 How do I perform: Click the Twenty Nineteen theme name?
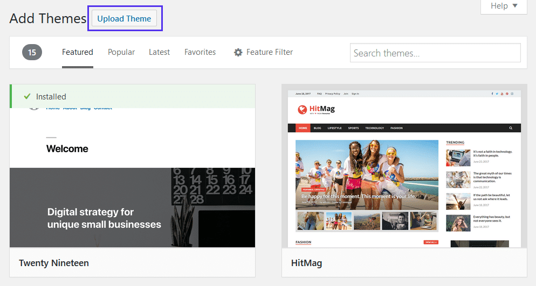coord(54,263)
